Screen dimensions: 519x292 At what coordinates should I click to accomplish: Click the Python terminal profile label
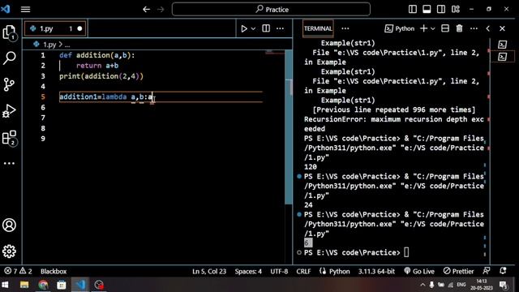[400, 29]
